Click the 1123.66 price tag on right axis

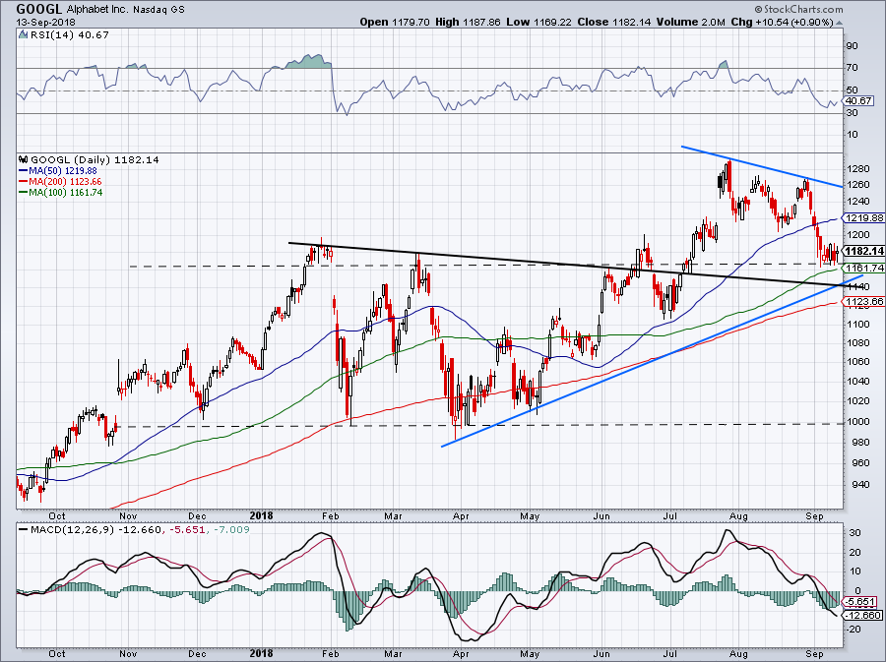tap(865, 302)
